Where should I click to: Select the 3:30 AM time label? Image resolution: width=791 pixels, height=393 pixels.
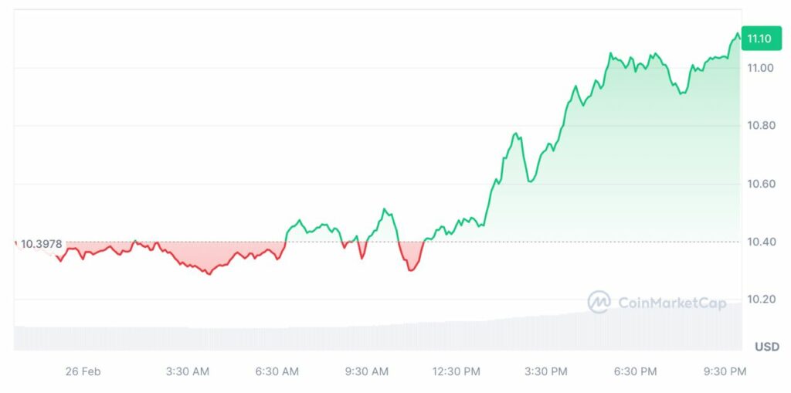pos(187,372)
